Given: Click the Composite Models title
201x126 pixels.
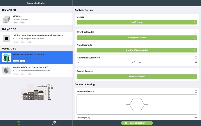Looking at the screenshot, I should point(36,3).
